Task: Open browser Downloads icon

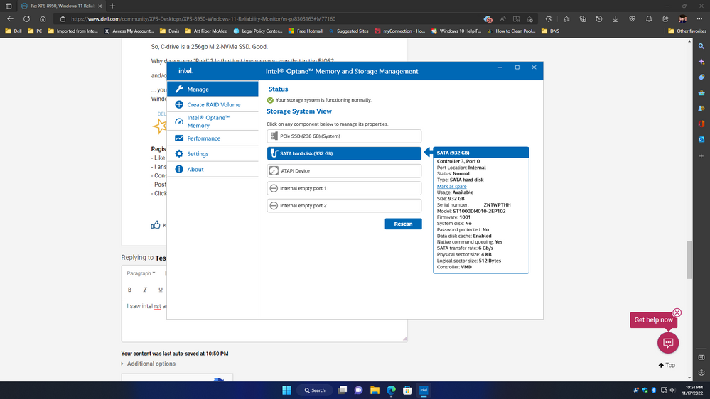Action: tap(615, 19)
